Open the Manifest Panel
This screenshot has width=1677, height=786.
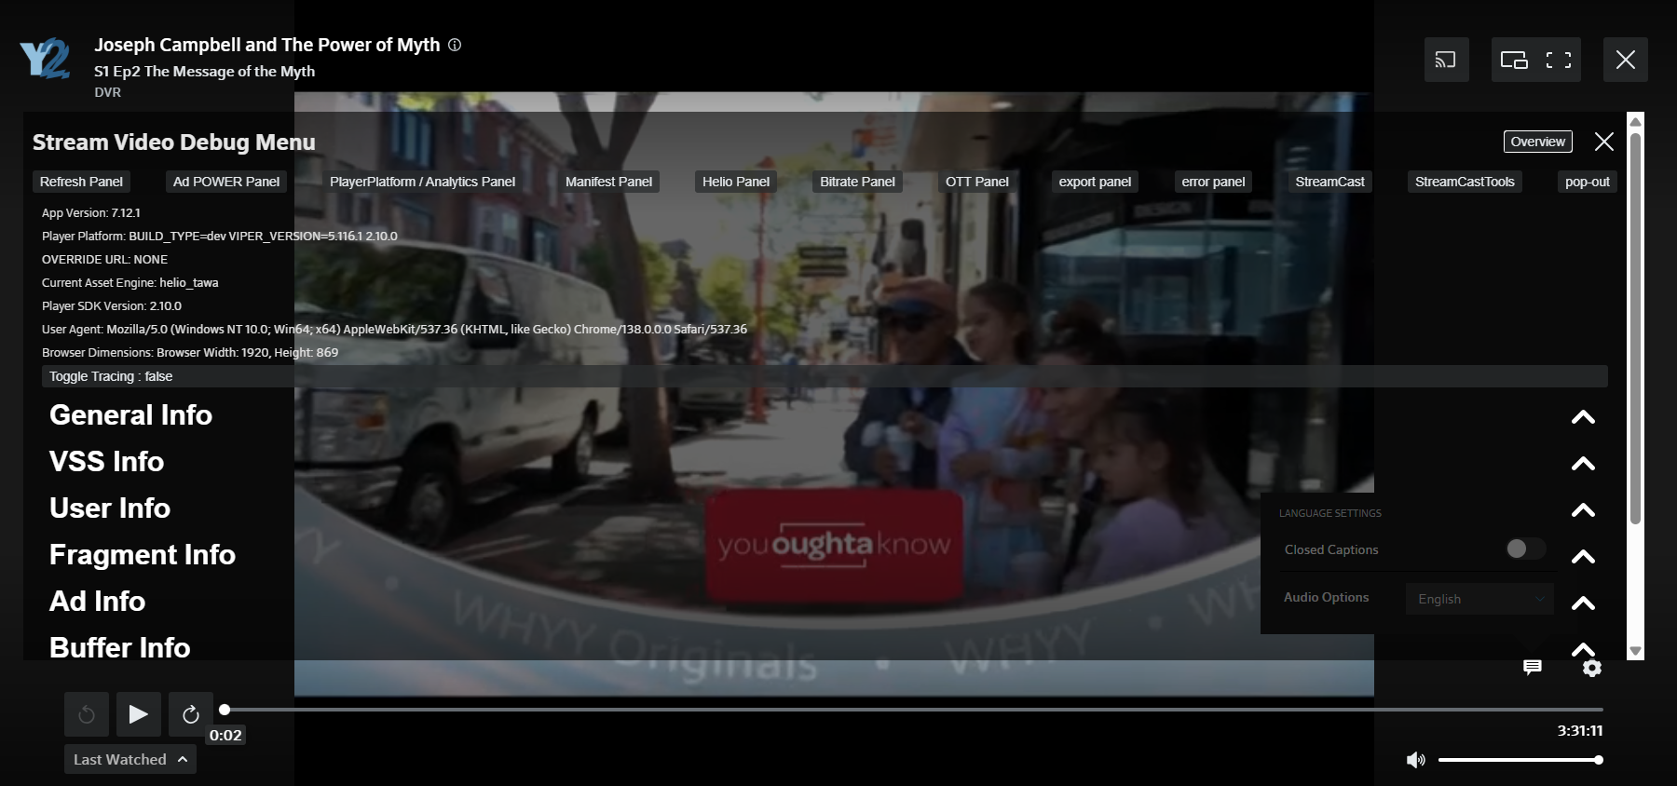click(x=608, y=182)
